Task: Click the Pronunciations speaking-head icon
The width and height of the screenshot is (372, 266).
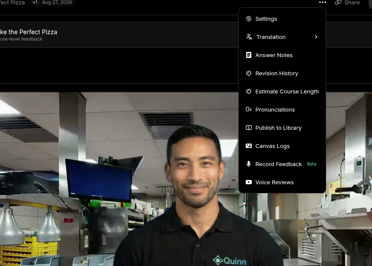Action: pyautogui.click(x=249, y=109)
